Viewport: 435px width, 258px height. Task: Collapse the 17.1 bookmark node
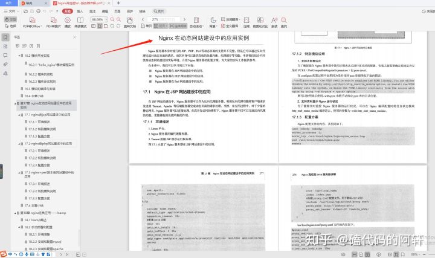click(x=19, y=115)
